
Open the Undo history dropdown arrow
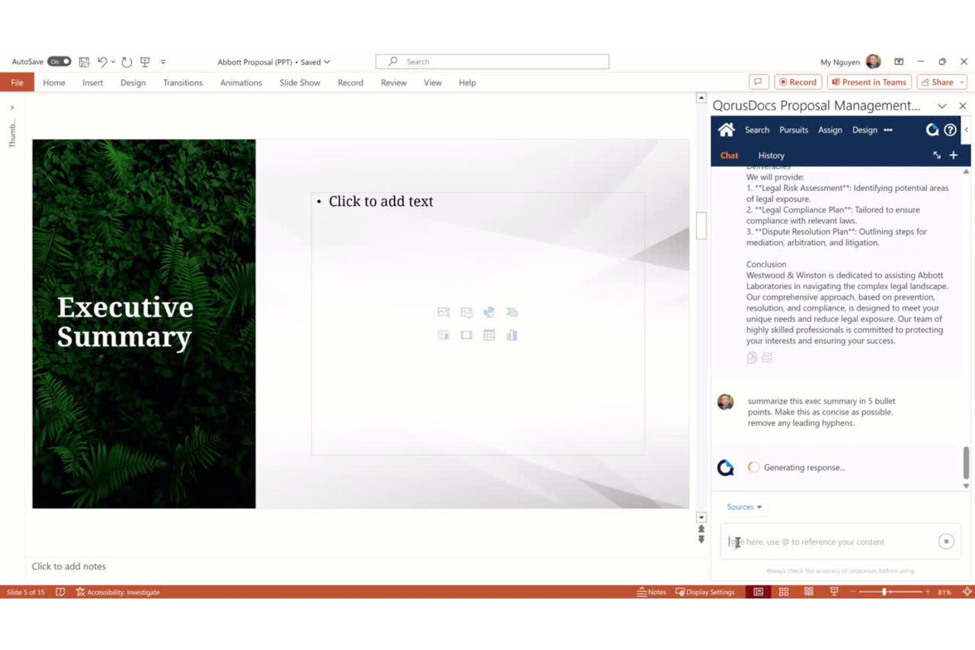113,62
